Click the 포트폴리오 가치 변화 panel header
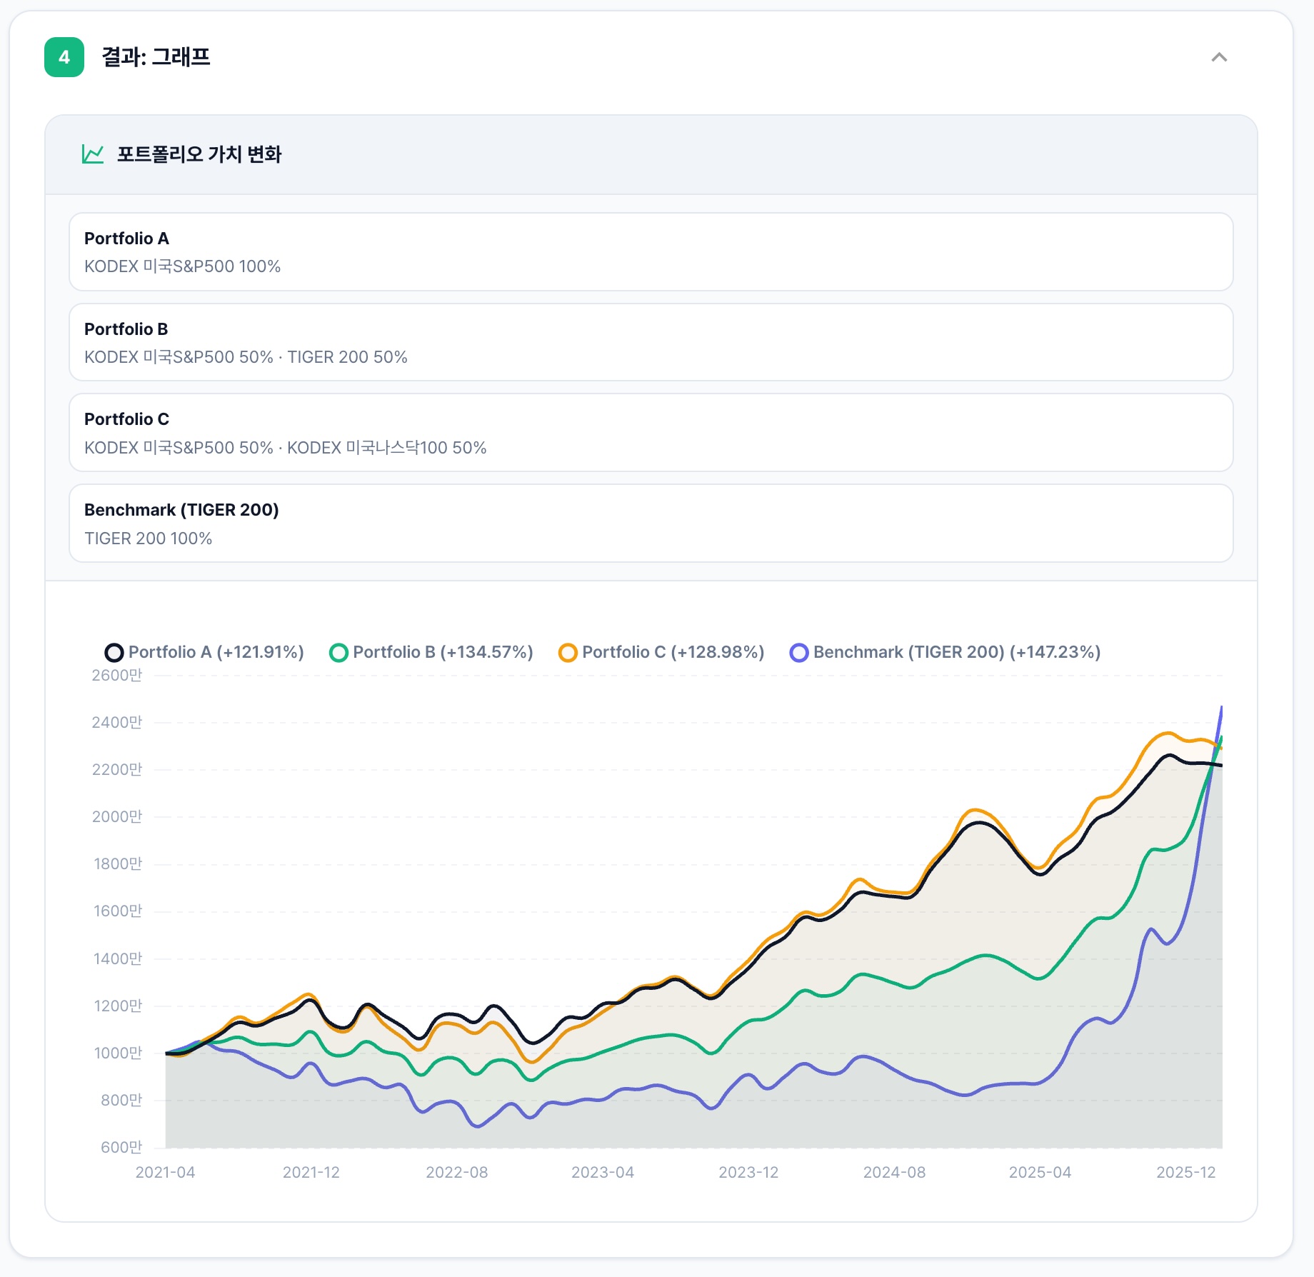Viewport: 1314px width, 1277px height. point(199,154)
